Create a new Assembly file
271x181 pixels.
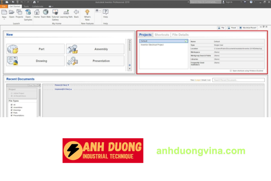(x=95, y=49)
